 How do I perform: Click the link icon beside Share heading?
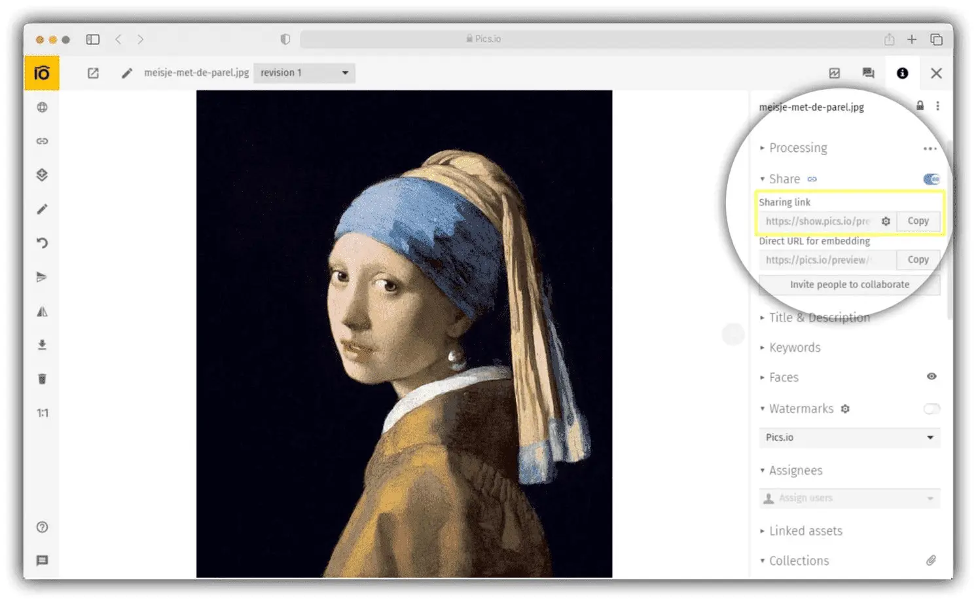pyautogui.click(x=812, y=179)
